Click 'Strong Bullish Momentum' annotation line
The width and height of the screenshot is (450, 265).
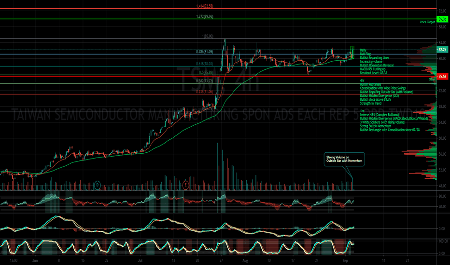click(x=375, y=126)
